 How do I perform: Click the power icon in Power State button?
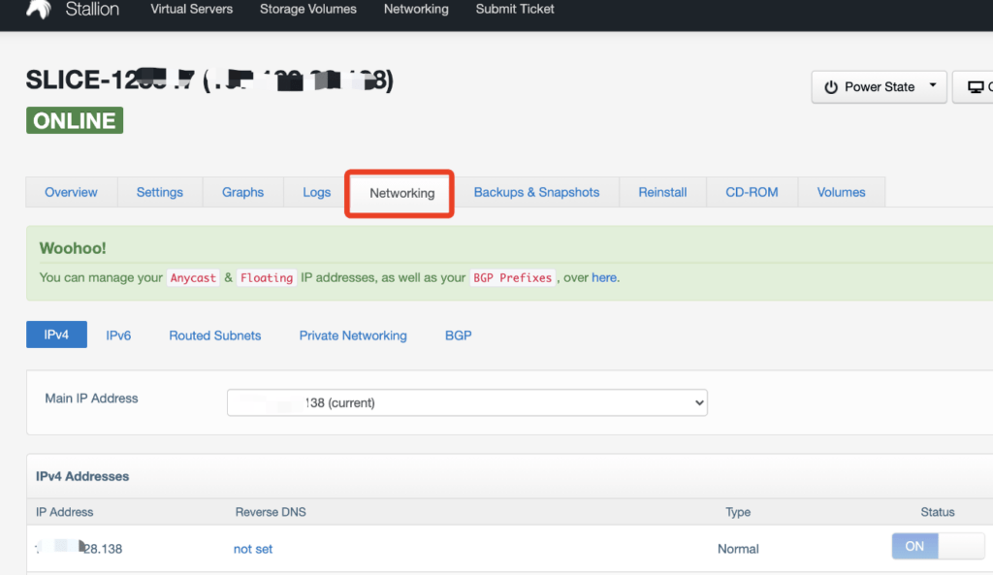click(830, 87)
